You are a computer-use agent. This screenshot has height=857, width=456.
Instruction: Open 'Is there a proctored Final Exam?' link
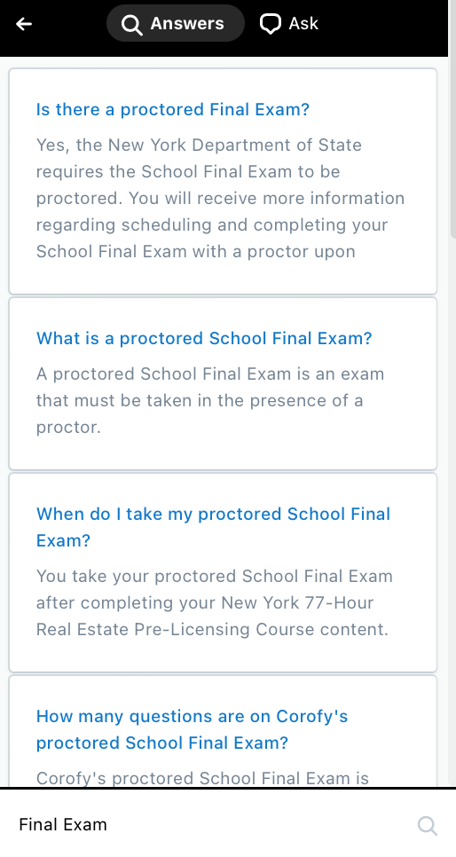(173, 109)
